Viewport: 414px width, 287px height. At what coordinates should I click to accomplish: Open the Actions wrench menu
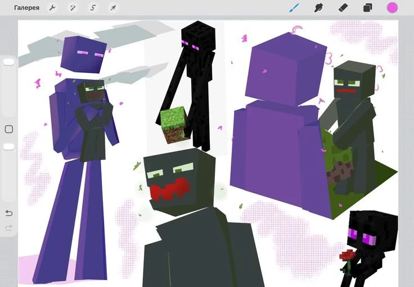tap(52, 8)
